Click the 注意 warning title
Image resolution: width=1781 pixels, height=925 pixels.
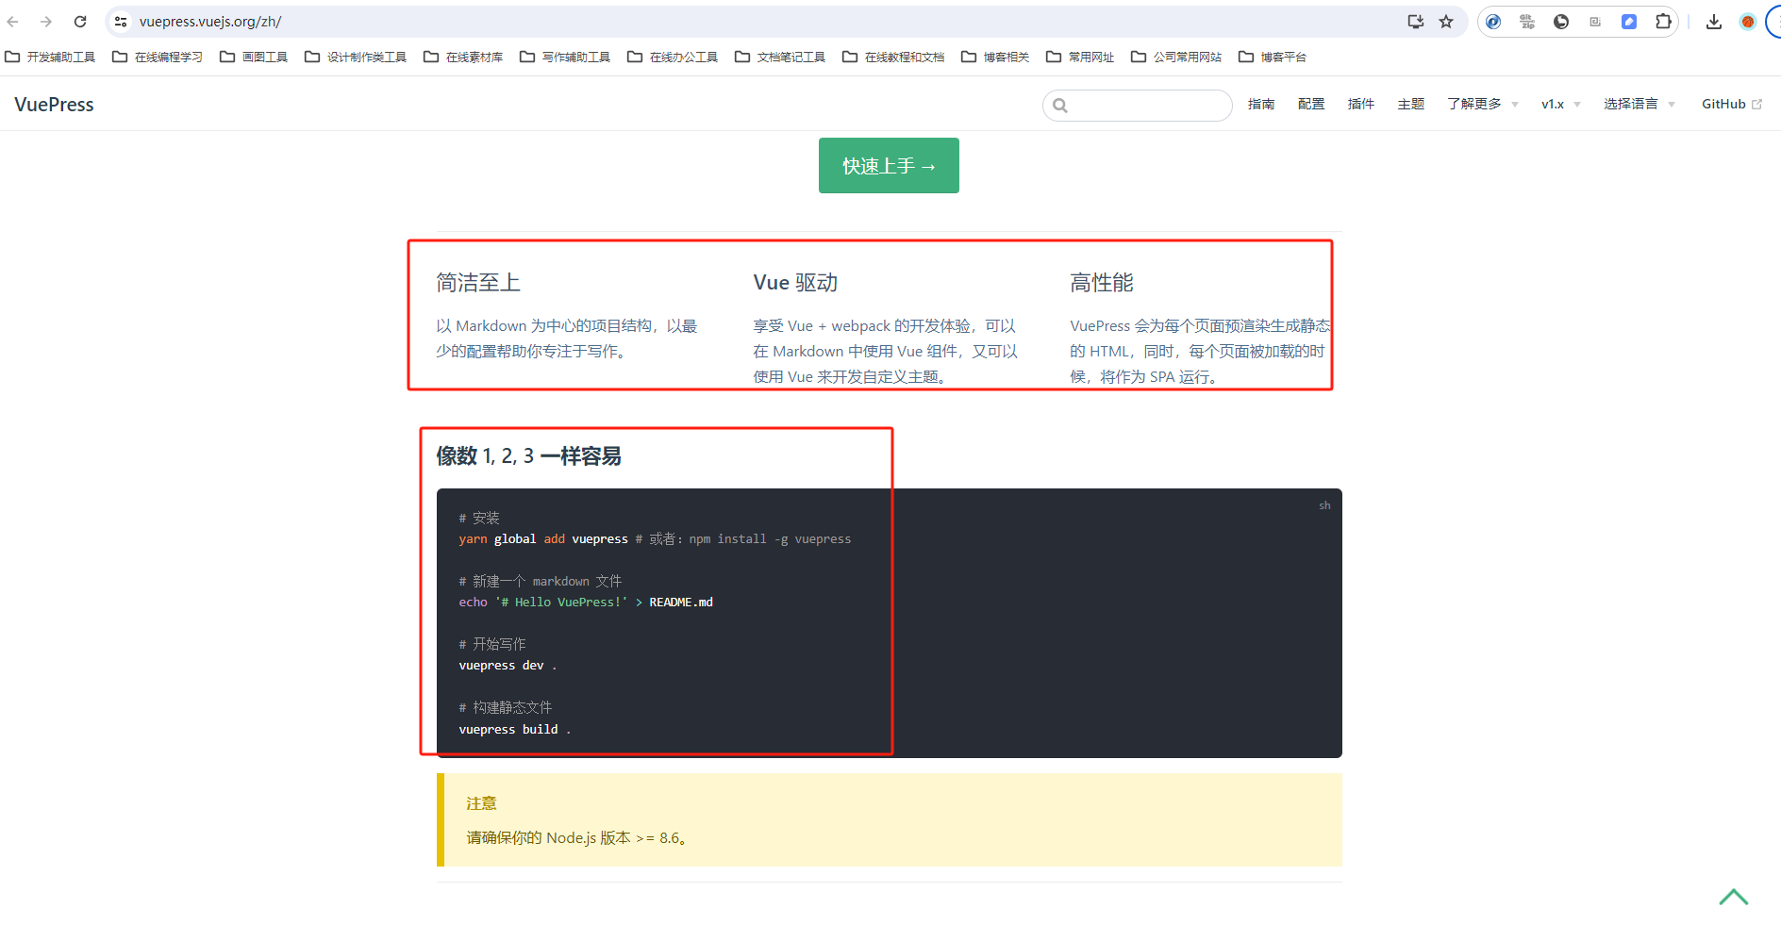[x=481, y=803]
